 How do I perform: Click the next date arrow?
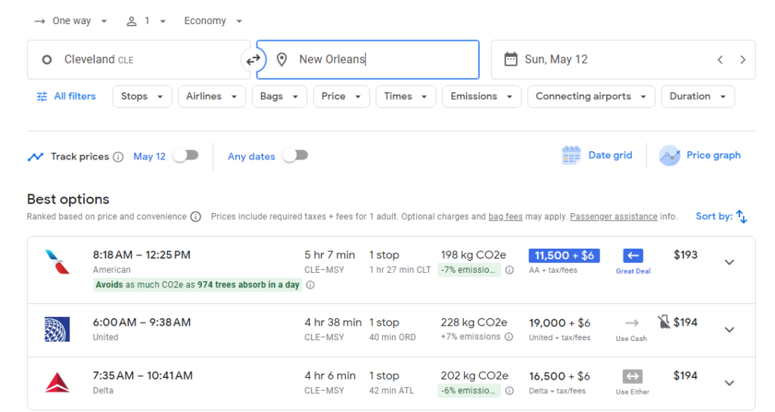[742, 60]
